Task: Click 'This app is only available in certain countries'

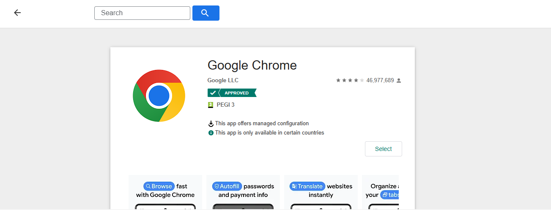Action: (269, 133)
